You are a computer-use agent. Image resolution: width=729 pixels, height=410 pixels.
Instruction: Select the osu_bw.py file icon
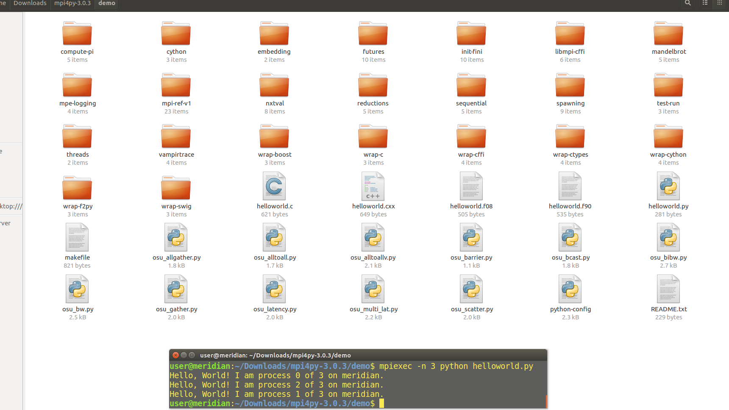coord(77,289)
